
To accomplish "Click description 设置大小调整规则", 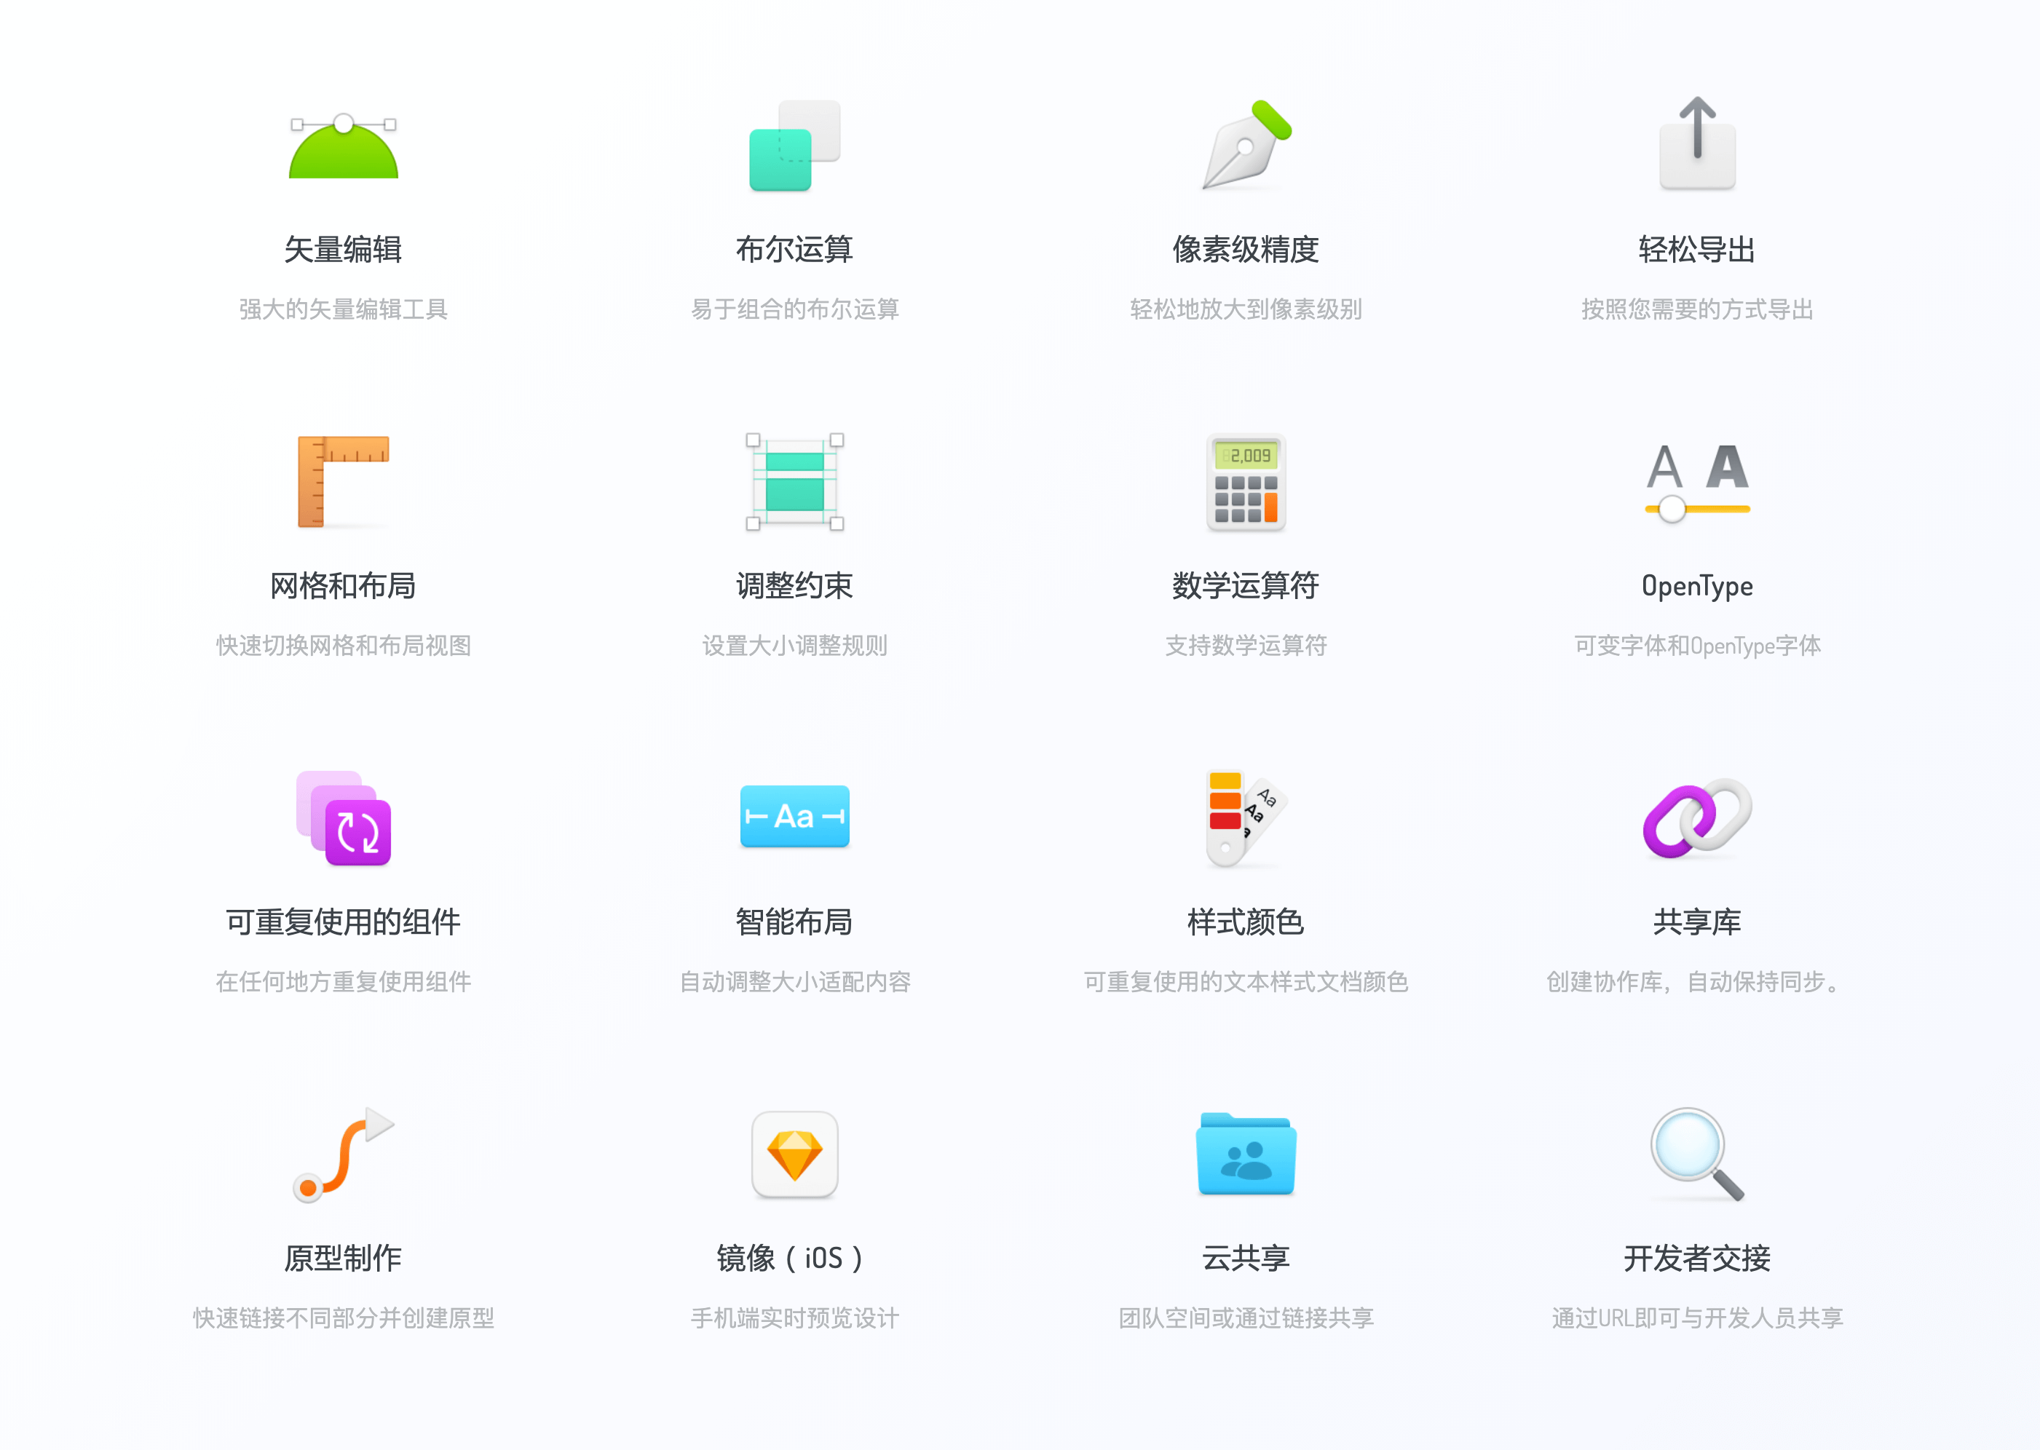I will pyautogui.click(x=794, y=646).
